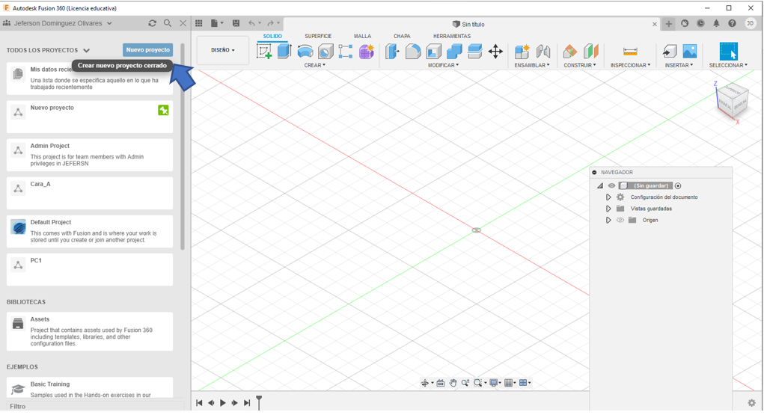Image resolution: width=764 pixels, height=415 pixels.
Task: Open the MODIFICAR dropdown menu
Action: 443,65
